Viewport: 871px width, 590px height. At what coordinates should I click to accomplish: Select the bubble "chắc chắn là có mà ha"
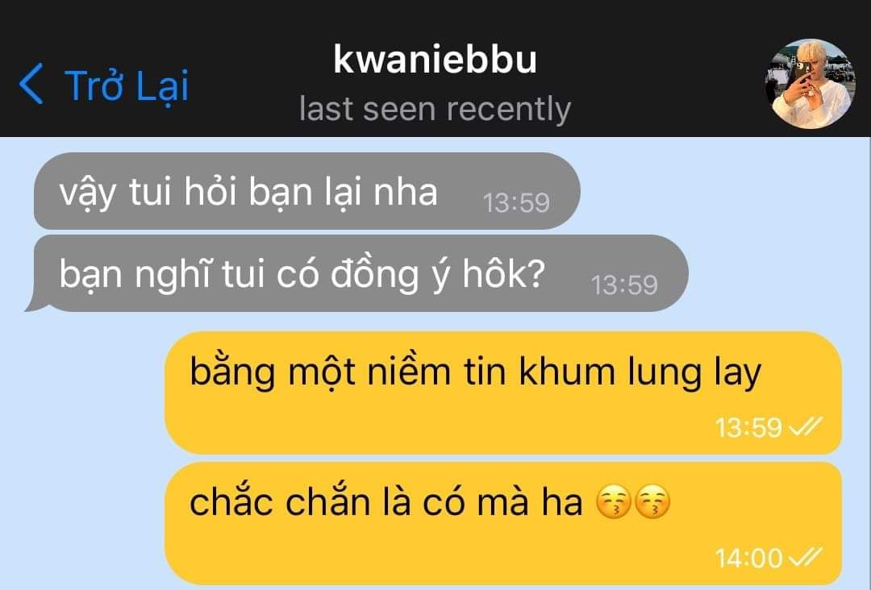503,523
